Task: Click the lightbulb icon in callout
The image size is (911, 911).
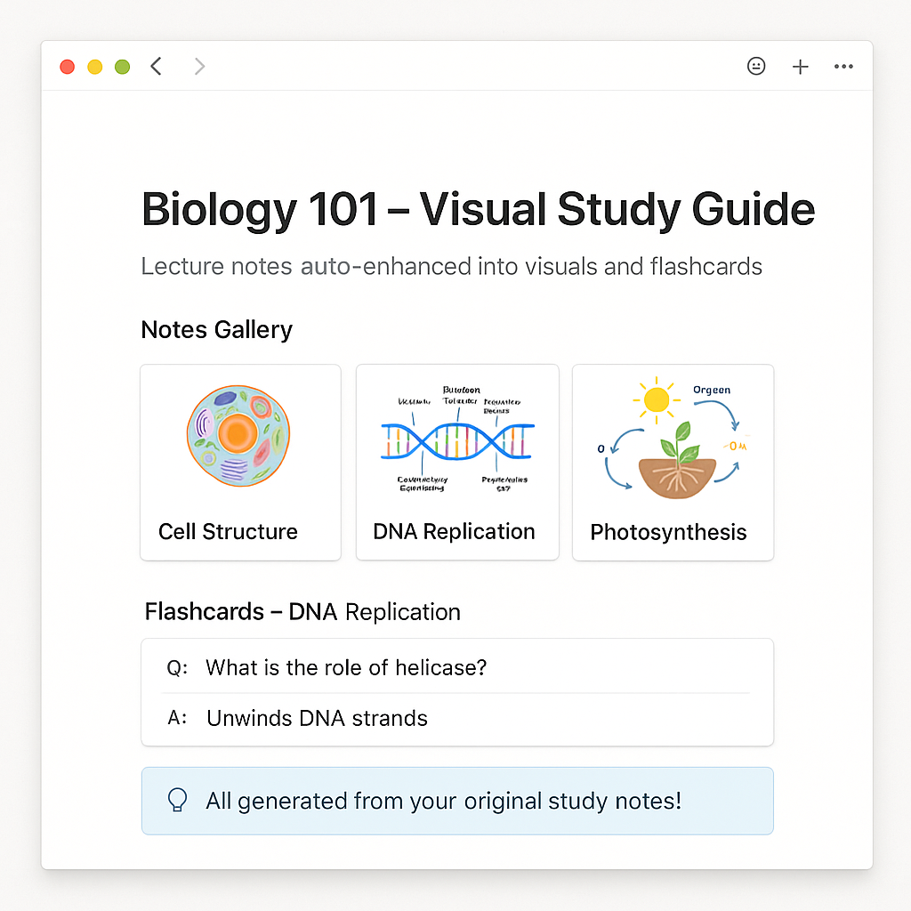Action: (178, 800)
